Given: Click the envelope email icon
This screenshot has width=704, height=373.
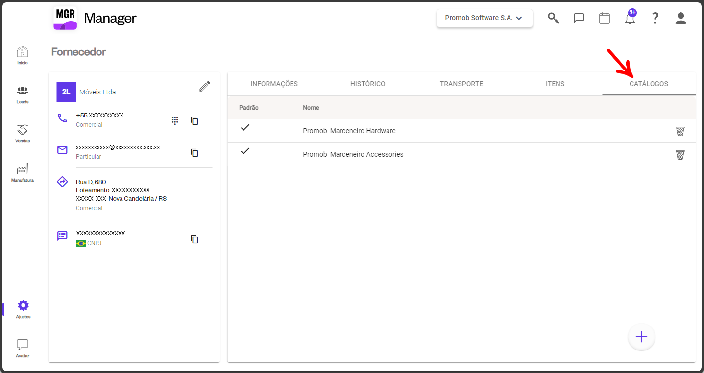Looking at the screenshot, I should 62,150.
